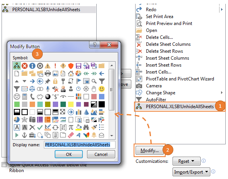The image size is (228, 179).
Task: Click the Modify Button dialog help button
Action: click(x=94, y=44)
